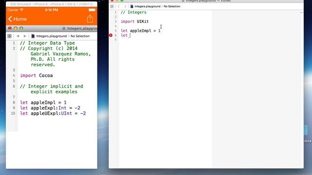Click 'import Cocoa' in simulator code

pyautogui.click(x=37, y=76)
